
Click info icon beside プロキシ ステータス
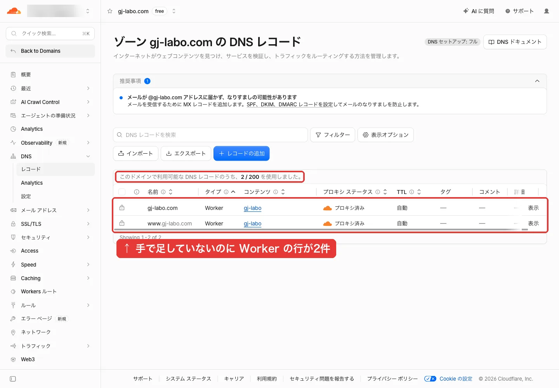[378, 192]
